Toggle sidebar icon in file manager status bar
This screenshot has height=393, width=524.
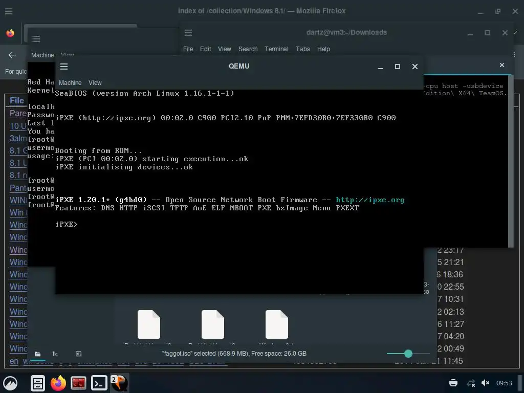(78, 354)
